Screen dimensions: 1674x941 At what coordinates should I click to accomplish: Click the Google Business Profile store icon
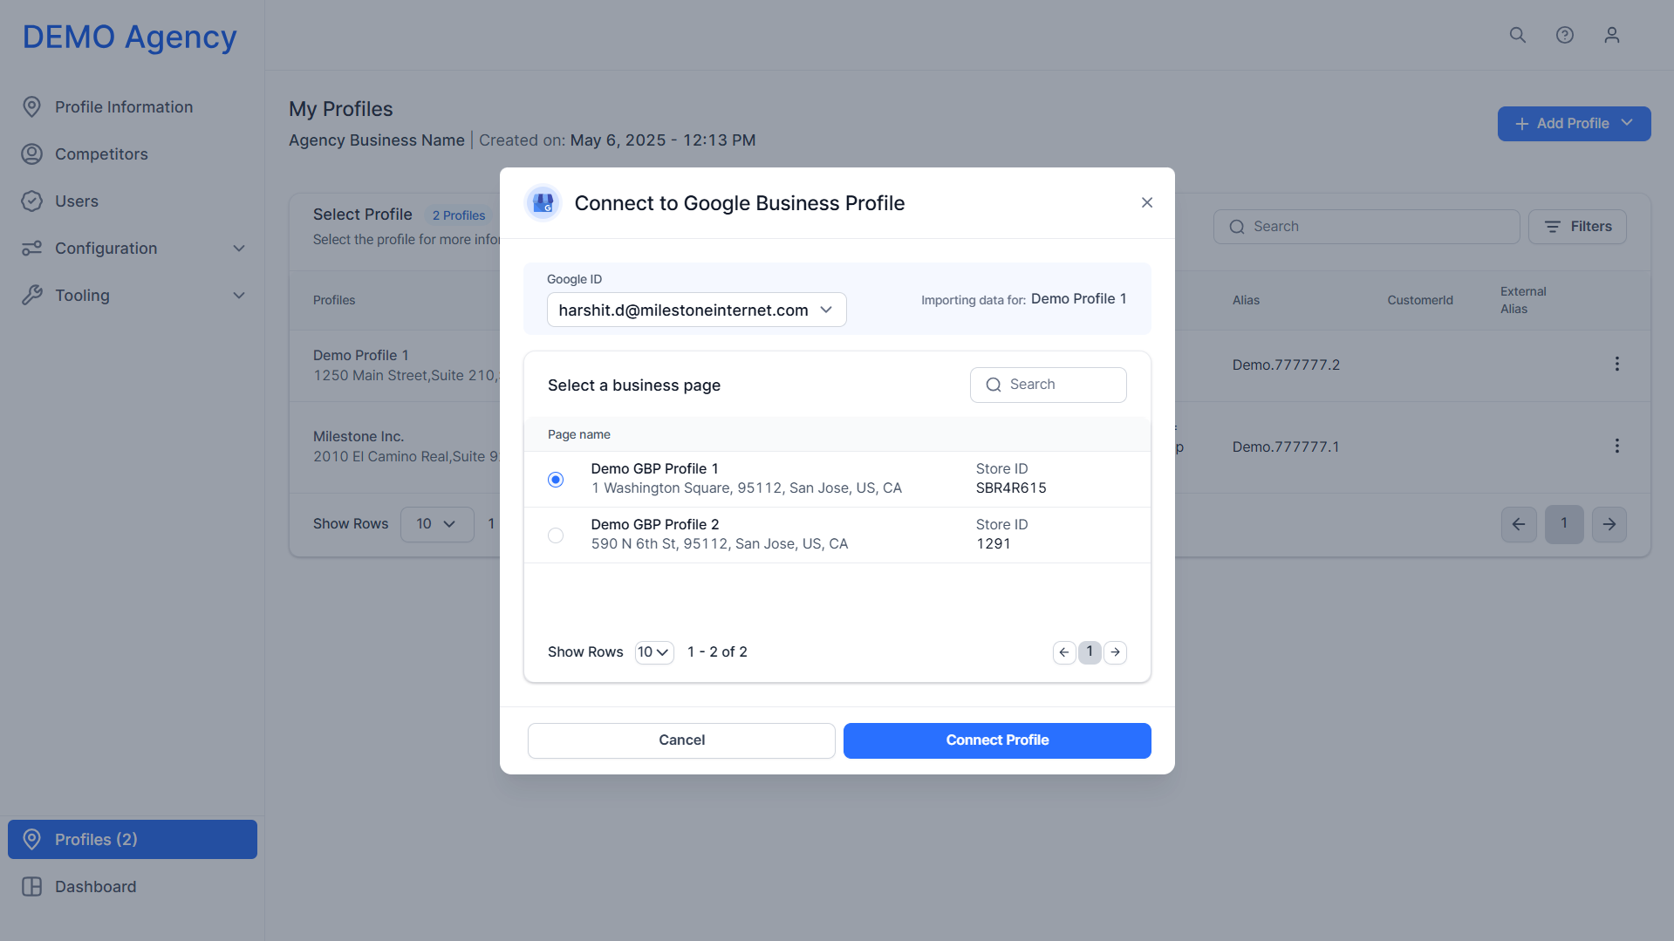(x=543, y=203)
